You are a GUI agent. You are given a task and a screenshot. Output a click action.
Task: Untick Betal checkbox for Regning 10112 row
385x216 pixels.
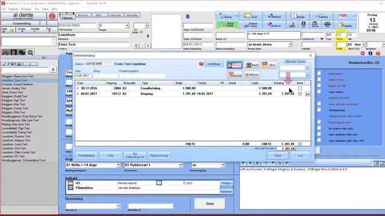[300, 94]
